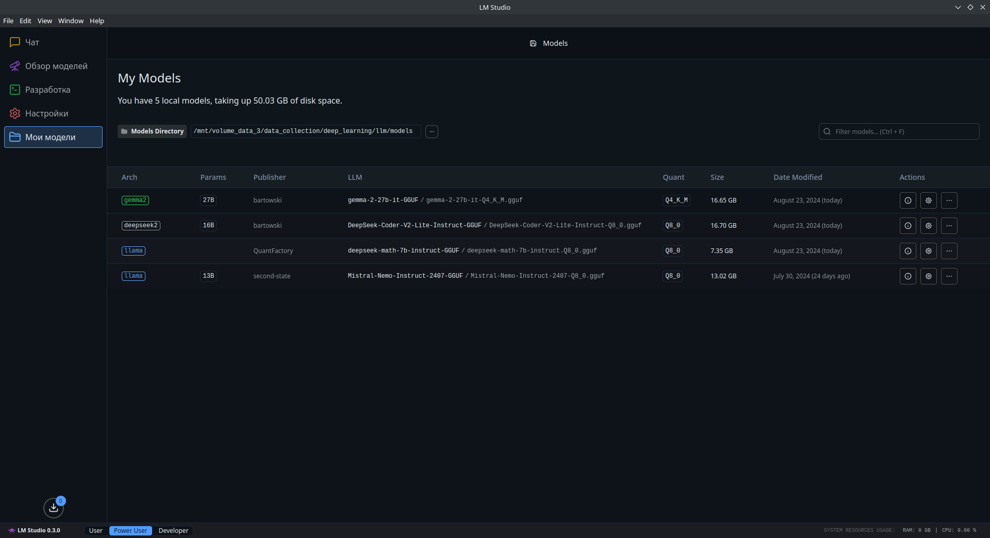The width and height of the screenshot is (990, 538).
Task: Open settings gear for deepseek-math-7b-instruct model
Action: coord(928,251)
